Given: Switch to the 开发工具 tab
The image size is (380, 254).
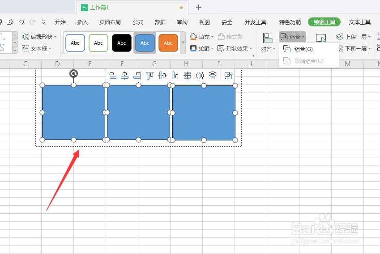Looking at the screenshot, I should coord(255,22).
